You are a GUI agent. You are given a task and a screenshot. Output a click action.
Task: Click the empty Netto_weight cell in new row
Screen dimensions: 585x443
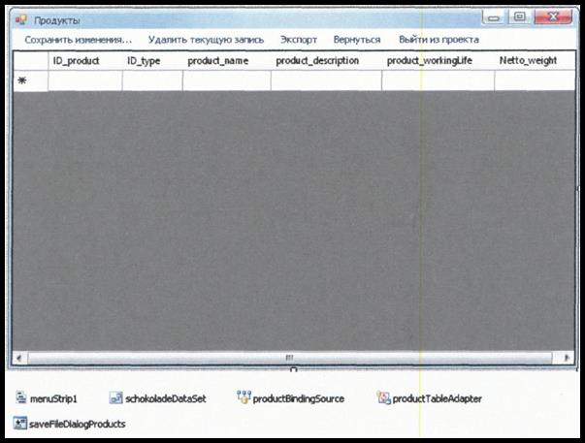pyautogui.click(x=535, y=80)
